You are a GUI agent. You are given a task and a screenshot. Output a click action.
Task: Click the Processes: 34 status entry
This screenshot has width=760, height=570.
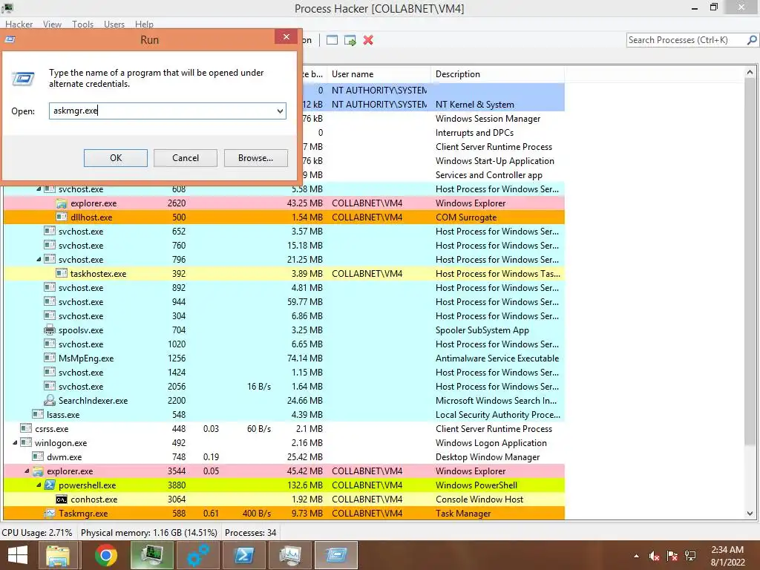tap(251, 533)
